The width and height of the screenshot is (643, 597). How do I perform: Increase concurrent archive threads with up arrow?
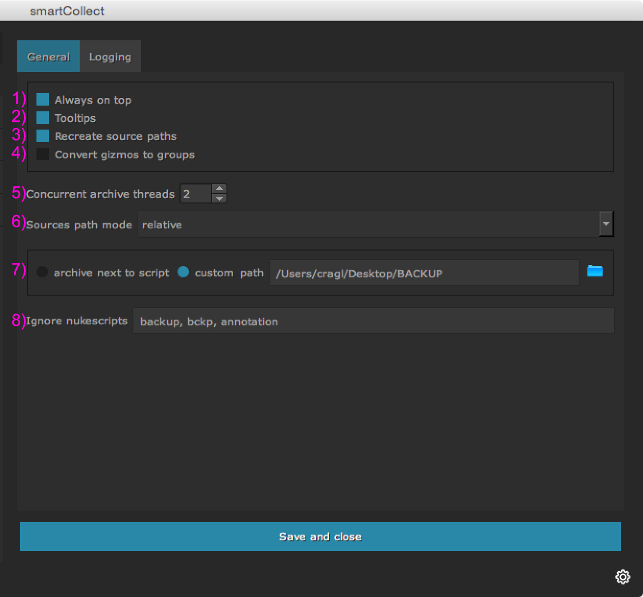pos(219,189)
